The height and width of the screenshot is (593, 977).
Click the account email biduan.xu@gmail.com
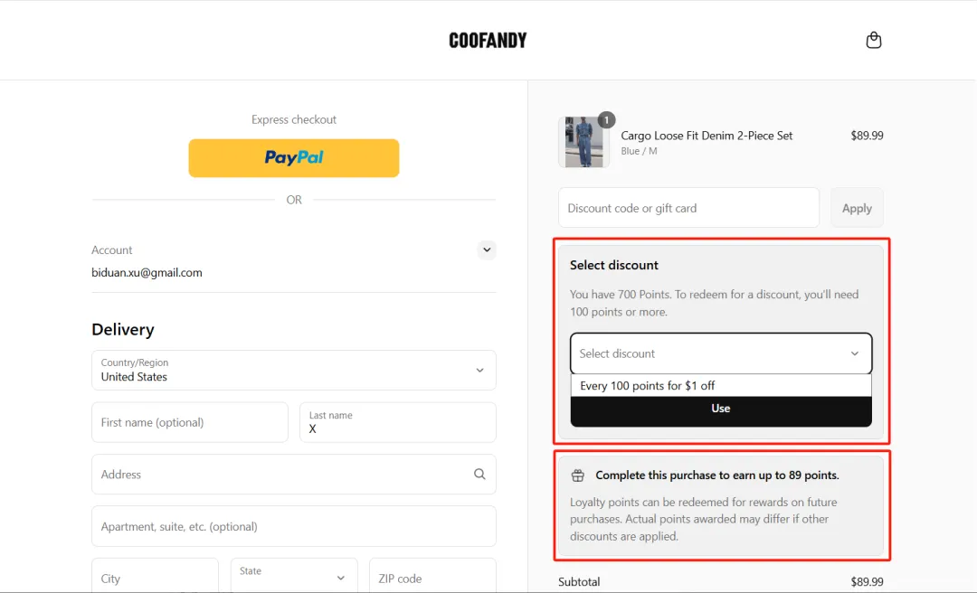[x=147, y=272]
